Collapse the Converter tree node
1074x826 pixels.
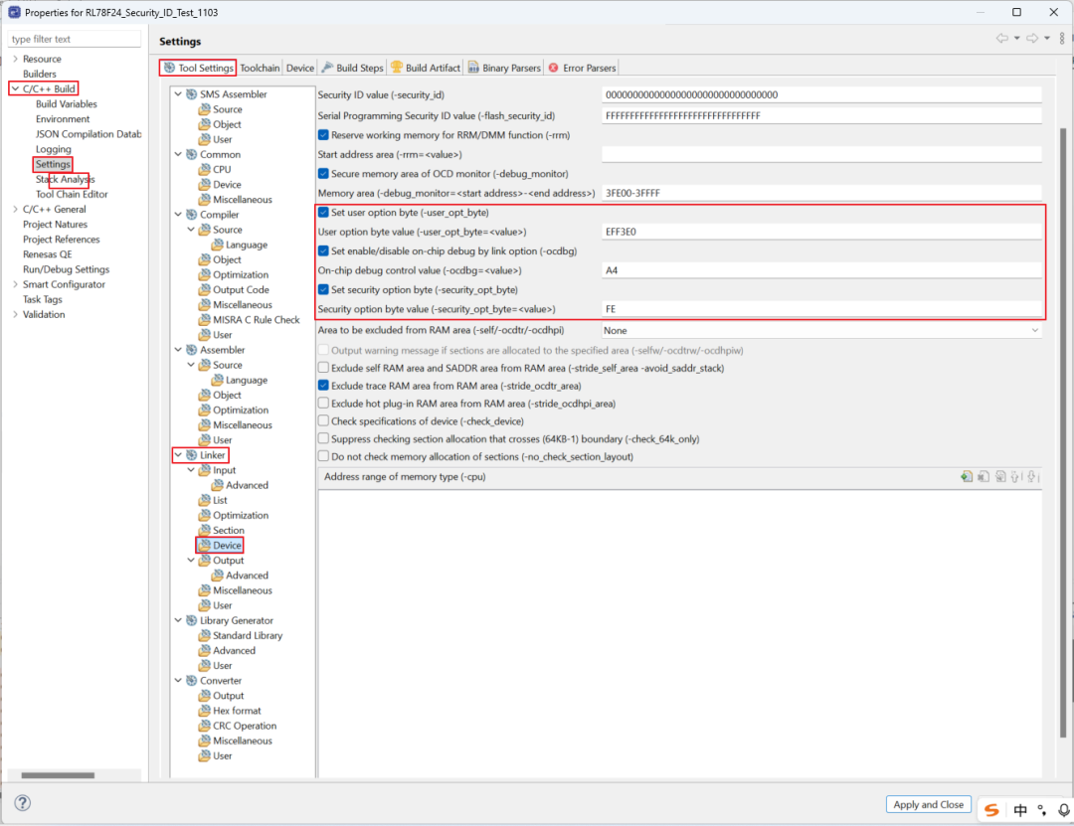178,681
